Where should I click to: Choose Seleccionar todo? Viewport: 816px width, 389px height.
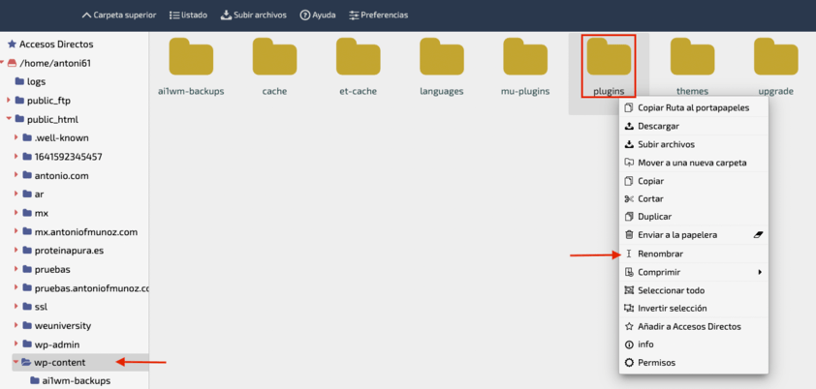[694, 290]
